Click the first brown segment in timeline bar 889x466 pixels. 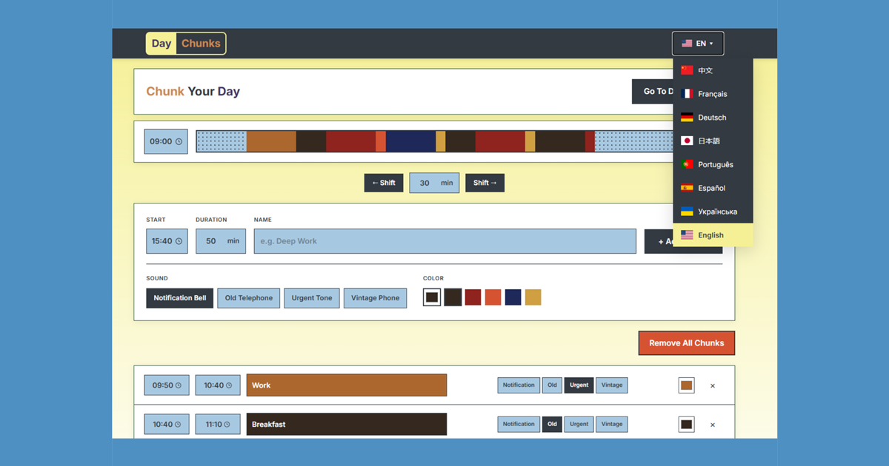pyautogui.click(x=271, y=141)
